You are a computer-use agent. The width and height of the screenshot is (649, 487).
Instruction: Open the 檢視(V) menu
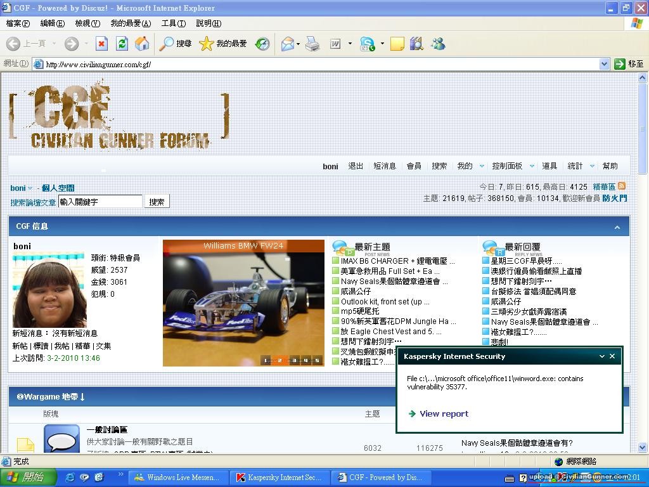coord(87,23)
